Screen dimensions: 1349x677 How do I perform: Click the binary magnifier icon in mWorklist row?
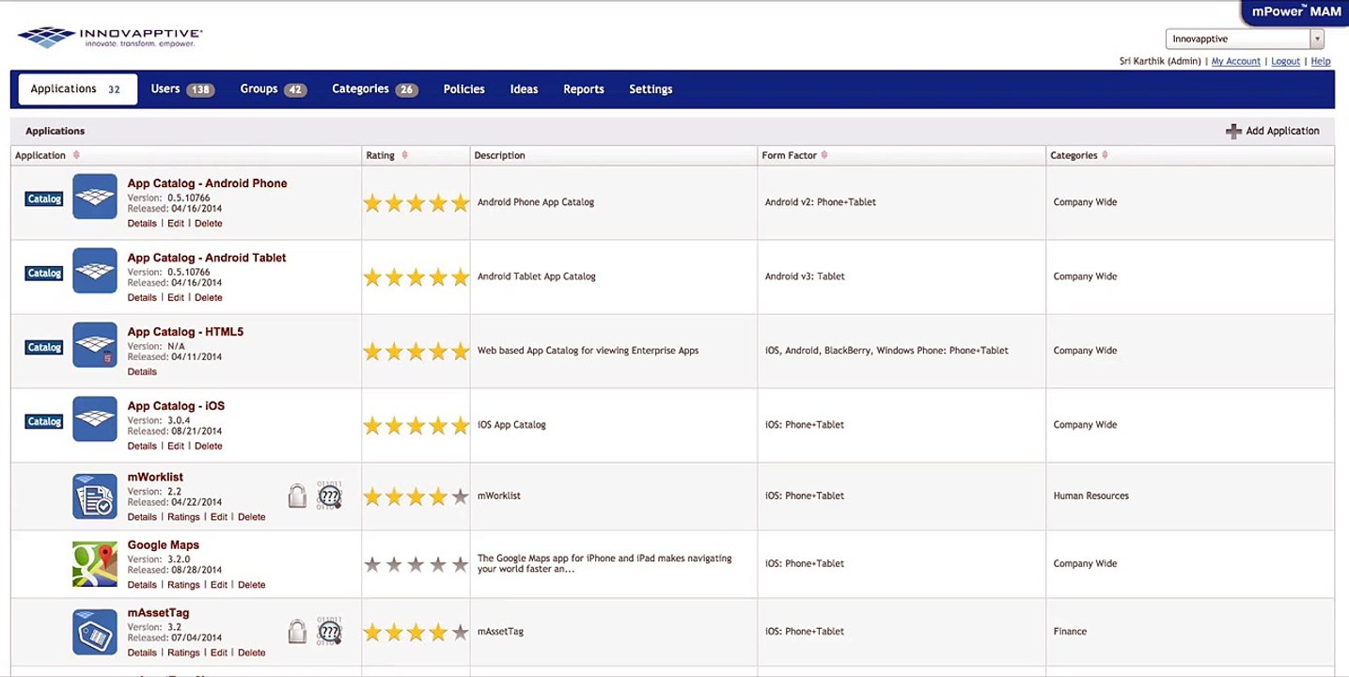[329, 496]
